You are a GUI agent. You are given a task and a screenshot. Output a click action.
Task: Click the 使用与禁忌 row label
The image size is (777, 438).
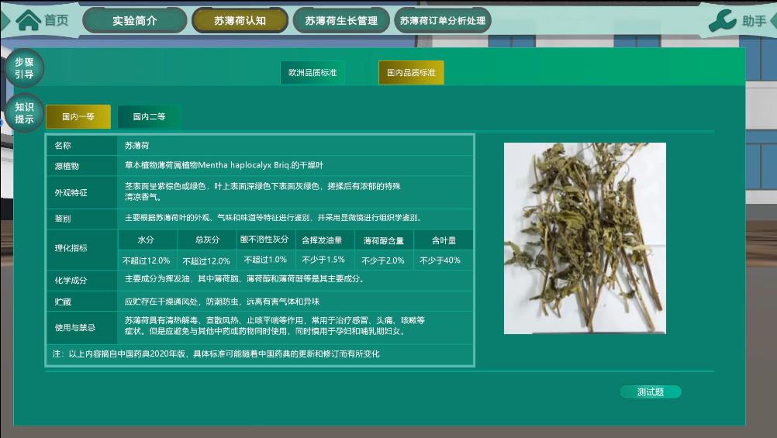[75, 328]
